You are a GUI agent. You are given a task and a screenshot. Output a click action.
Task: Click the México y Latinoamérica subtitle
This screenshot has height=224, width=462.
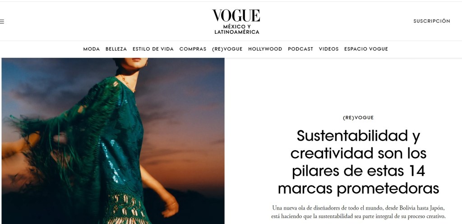tap(236, 29)
